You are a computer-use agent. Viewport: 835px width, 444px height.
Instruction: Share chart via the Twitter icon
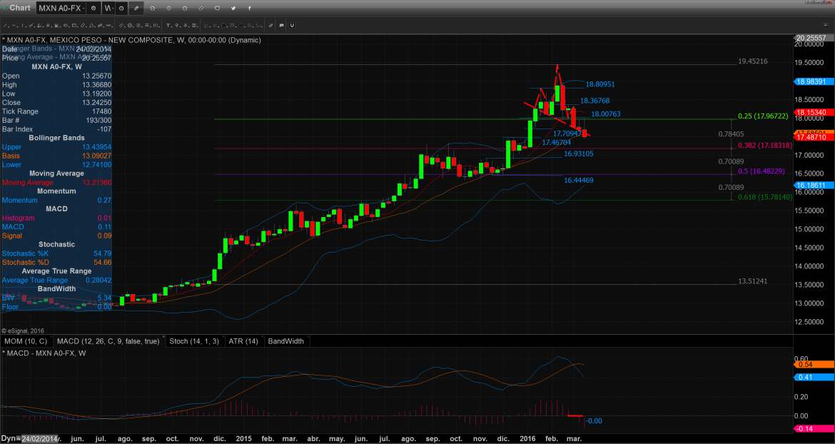[233, 8]
